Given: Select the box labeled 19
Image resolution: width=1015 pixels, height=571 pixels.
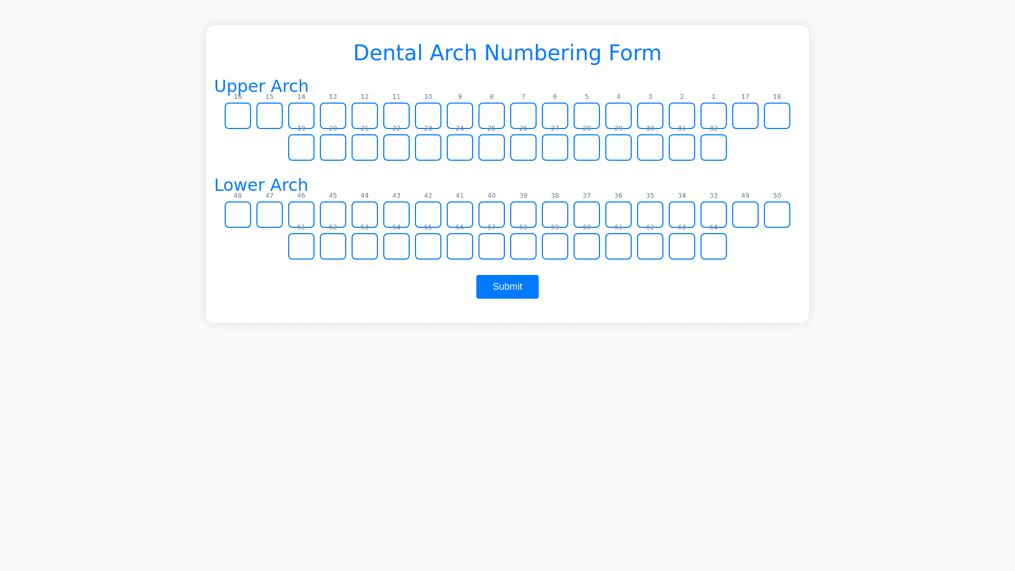Looking at the screenshot, I should pos(301,148).
